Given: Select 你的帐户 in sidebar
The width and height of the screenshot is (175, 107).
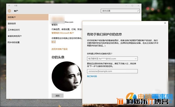Looking at the screenshot, I should tap(27, 17).
